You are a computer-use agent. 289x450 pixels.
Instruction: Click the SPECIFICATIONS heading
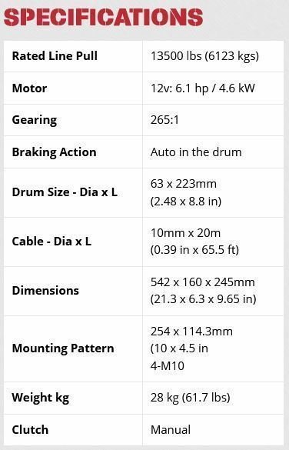(104, 17)
